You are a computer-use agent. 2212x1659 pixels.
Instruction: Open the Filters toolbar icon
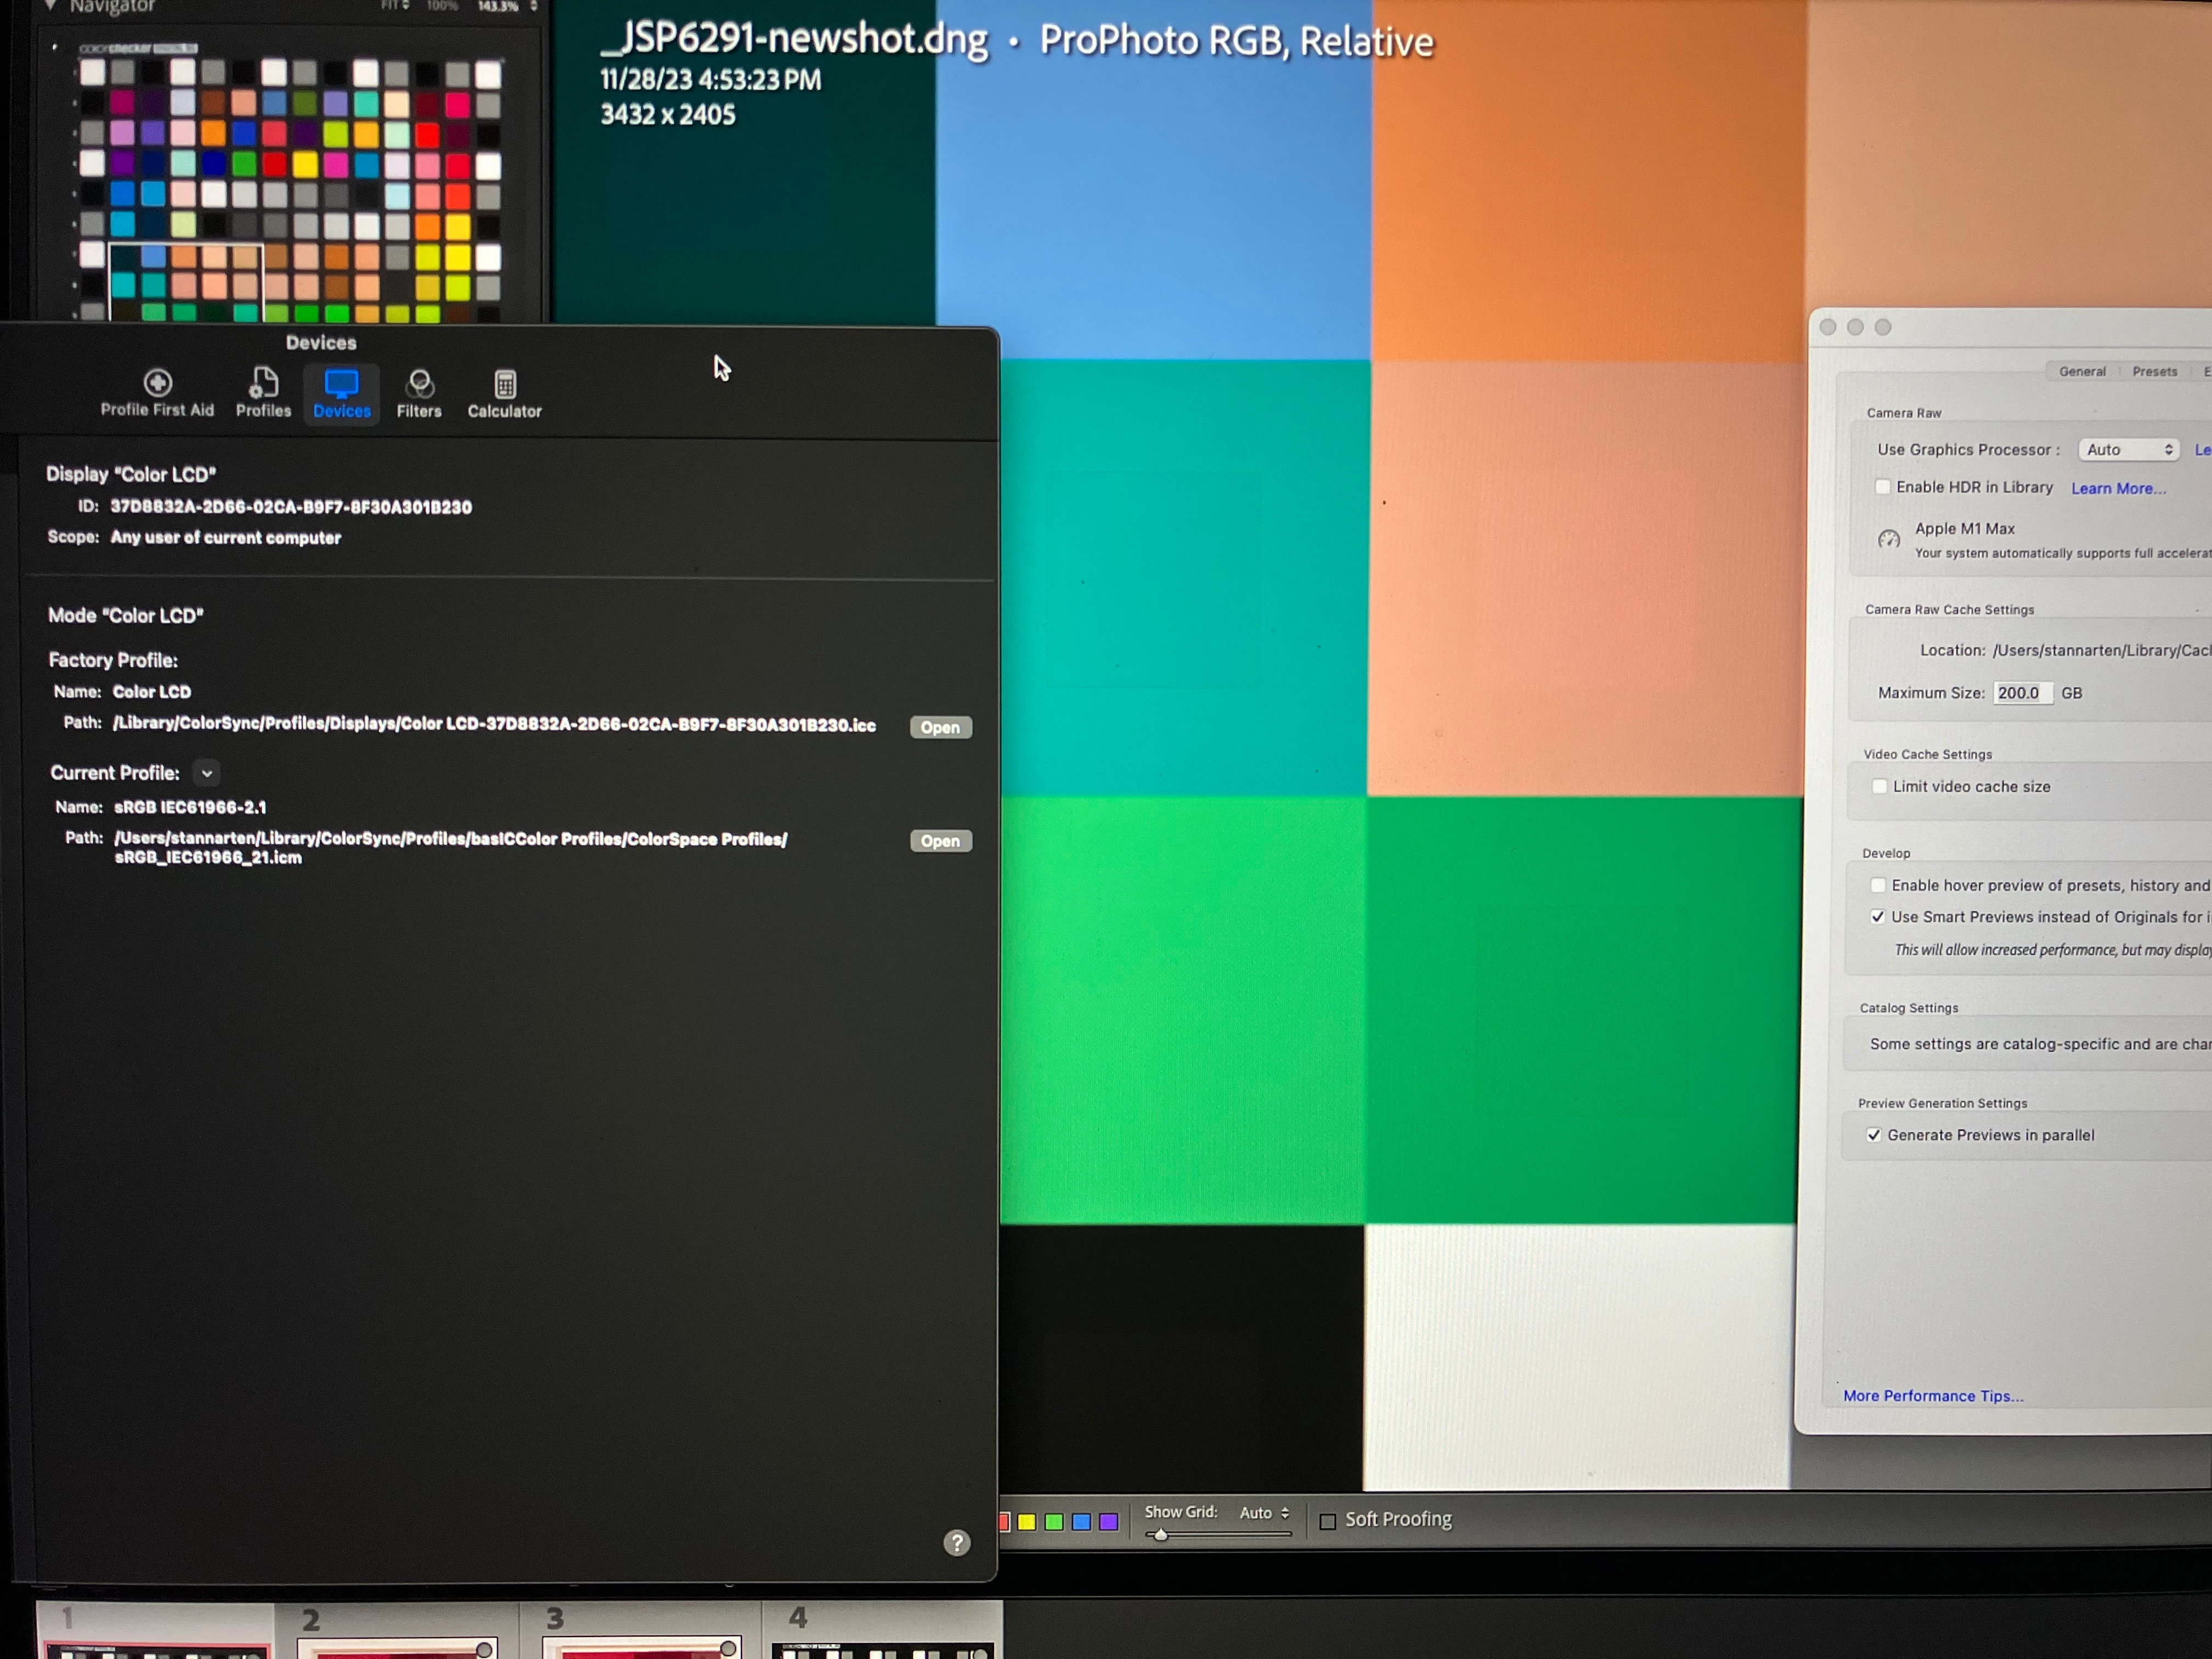pos(418,392)
